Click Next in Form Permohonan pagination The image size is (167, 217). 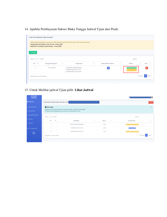(149, 76)
